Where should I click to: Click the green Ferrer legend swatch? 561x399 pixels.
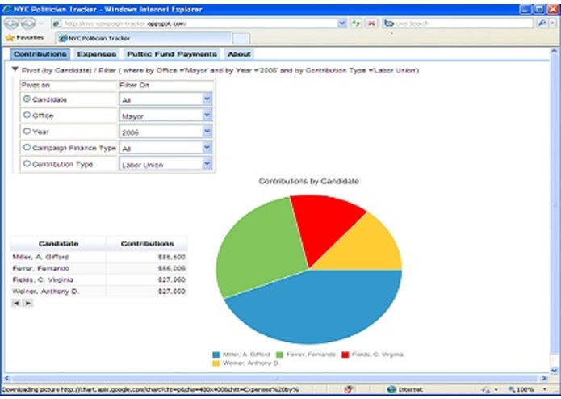pyautogui.click(x=280, y=355)
